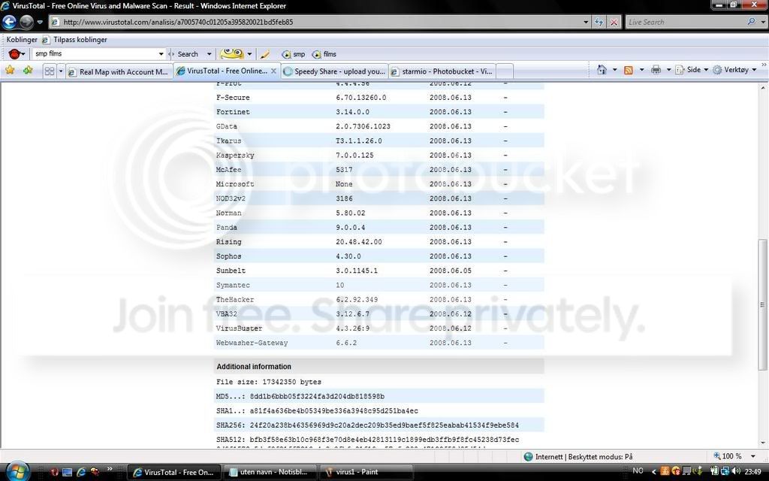
Task: Open the Verktøy (Tools) menu
Action: pyautogui.click(x=734, y=70)
